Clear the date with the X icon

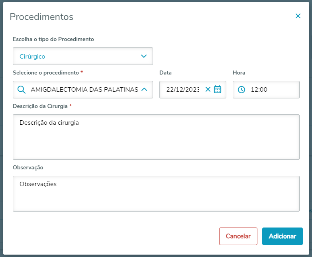[x=208, y=90]
